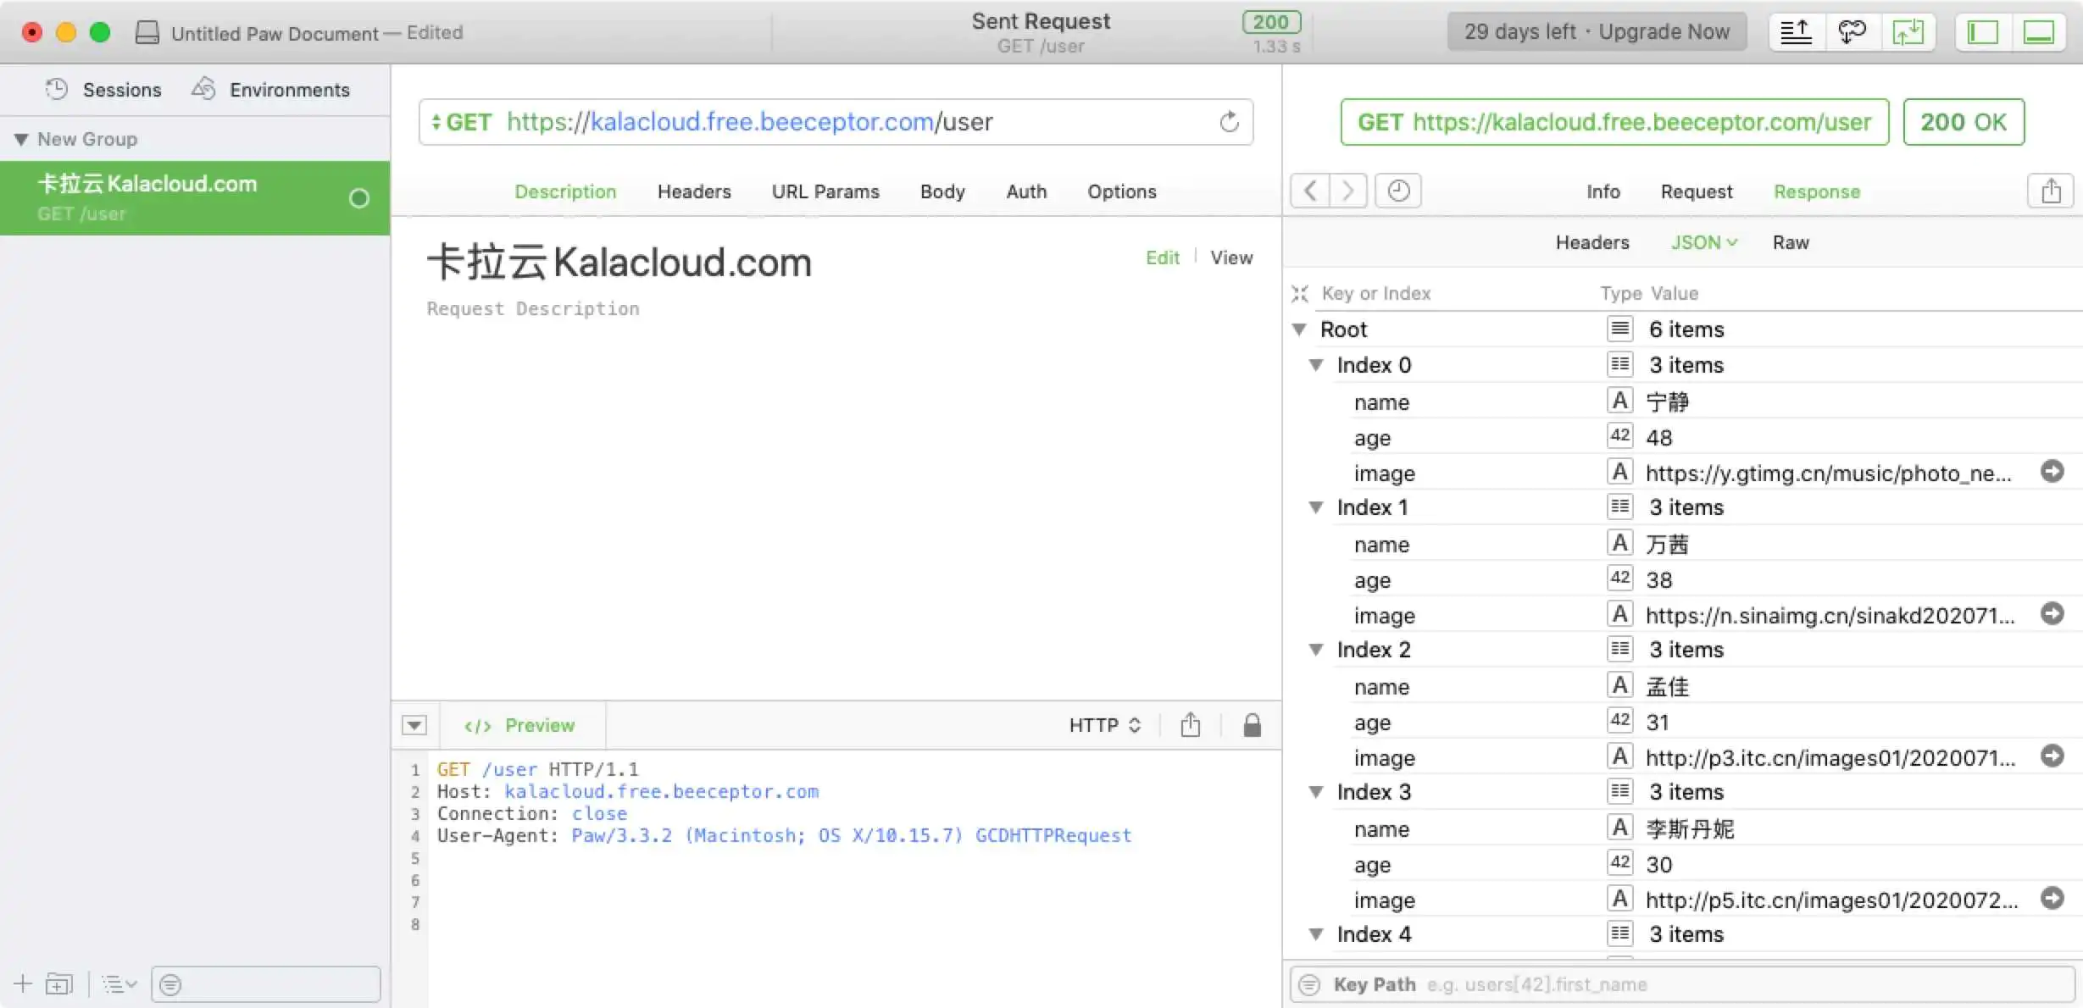This screenshot has width=2083, height=1008.
Task: Click the lock icon in preview bar
Action: point(1252,725)
